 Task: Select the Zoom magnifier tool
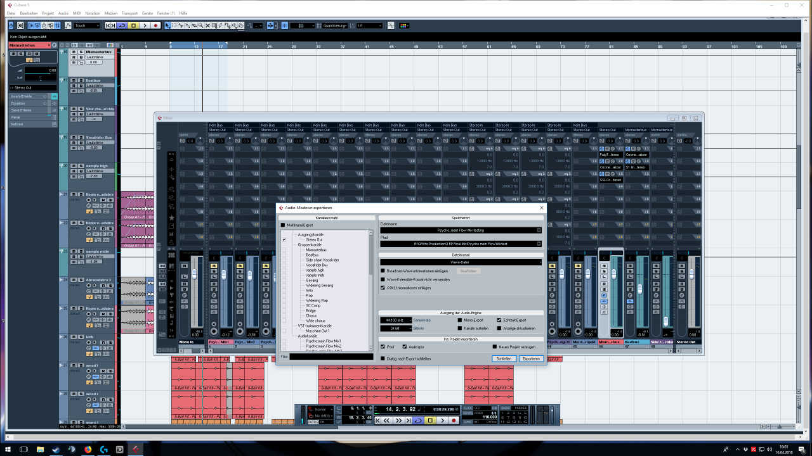pyautogui.click(x=200, y=25)
